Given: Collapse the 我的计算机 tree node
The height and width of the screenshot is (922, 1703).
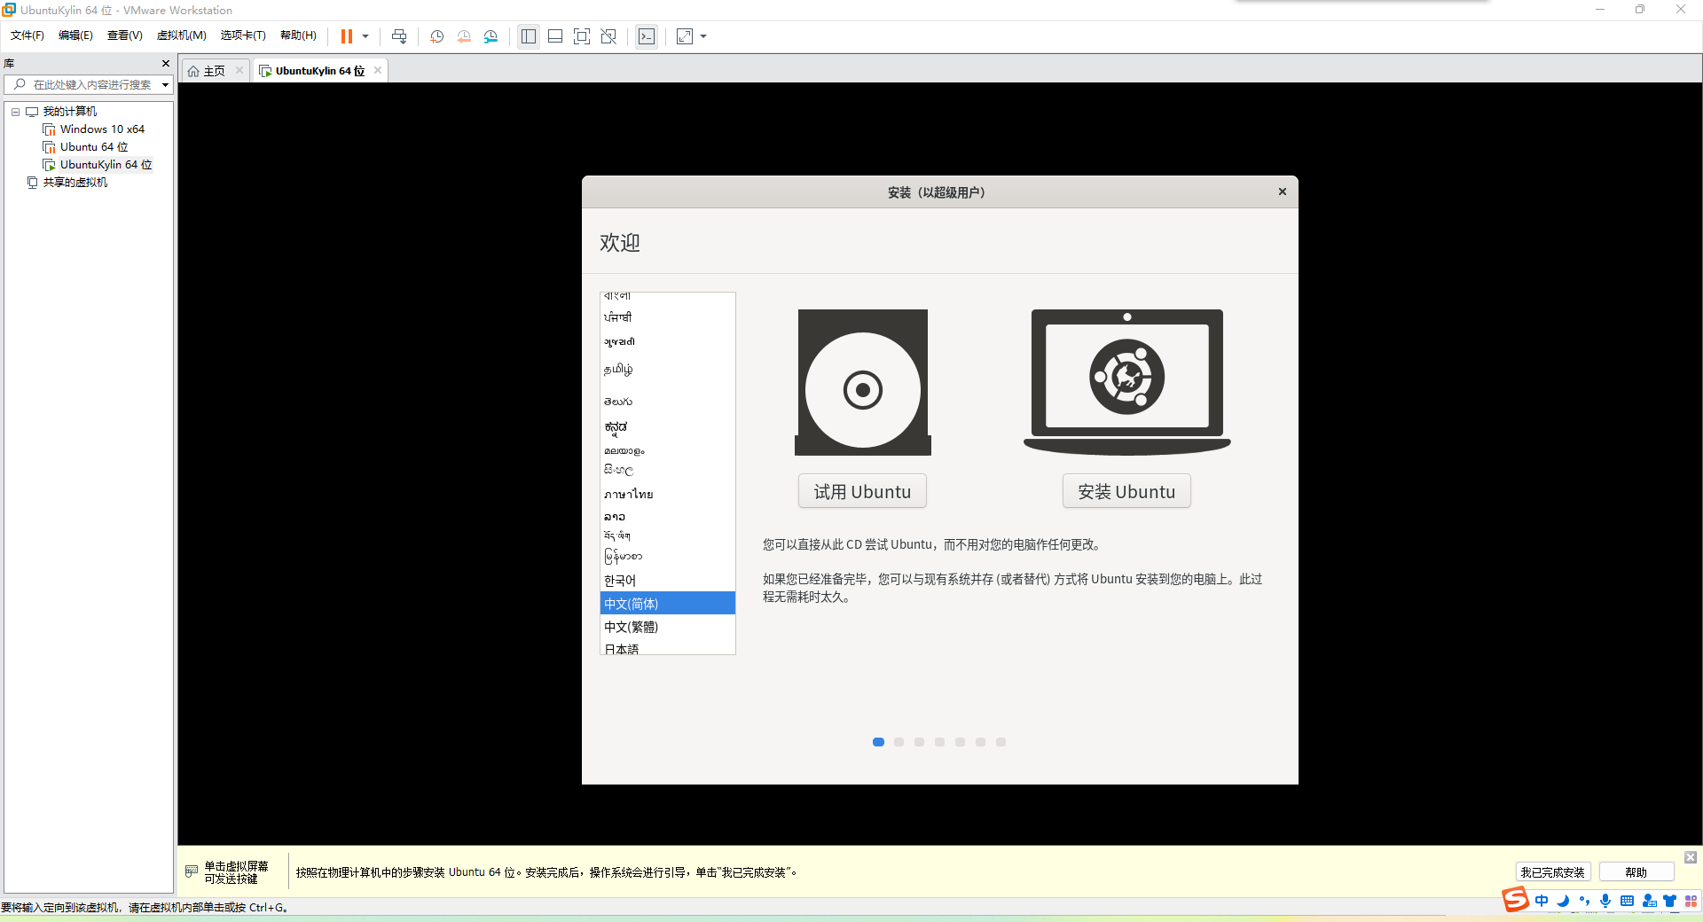Looking at the screenshot, I should [x=15, y=112].
